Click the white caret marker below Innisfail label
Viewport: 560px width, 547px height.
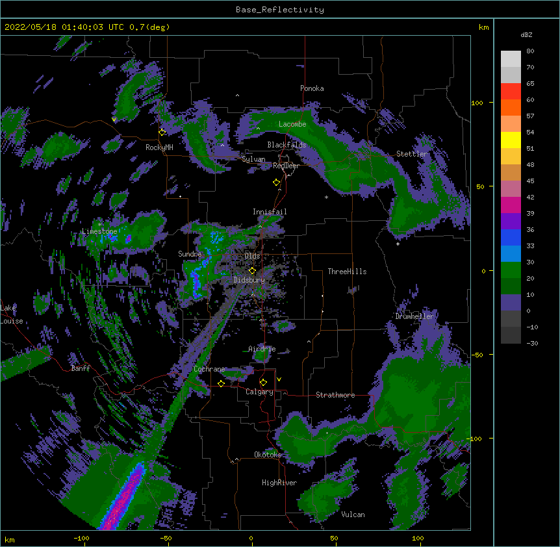(260, 226)
